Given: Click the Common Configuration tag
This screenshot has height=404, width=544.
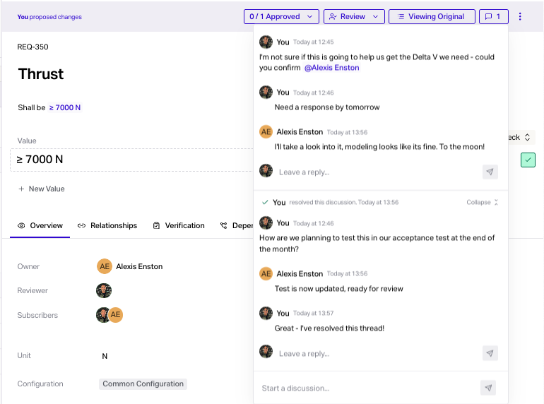Looking at the screenshot, I should pyautogui.click(x=143, y=384).
